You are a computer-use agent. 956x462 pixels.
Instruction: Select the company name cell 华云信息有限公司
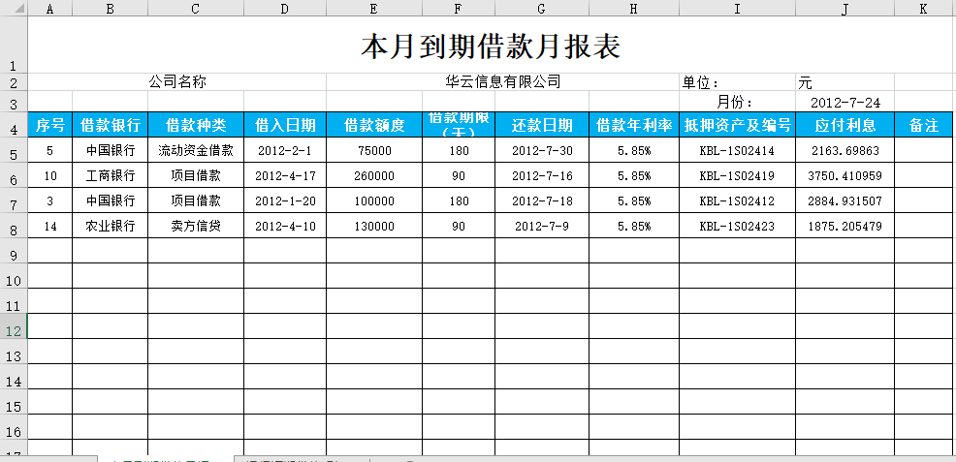(x=503, y=82)
